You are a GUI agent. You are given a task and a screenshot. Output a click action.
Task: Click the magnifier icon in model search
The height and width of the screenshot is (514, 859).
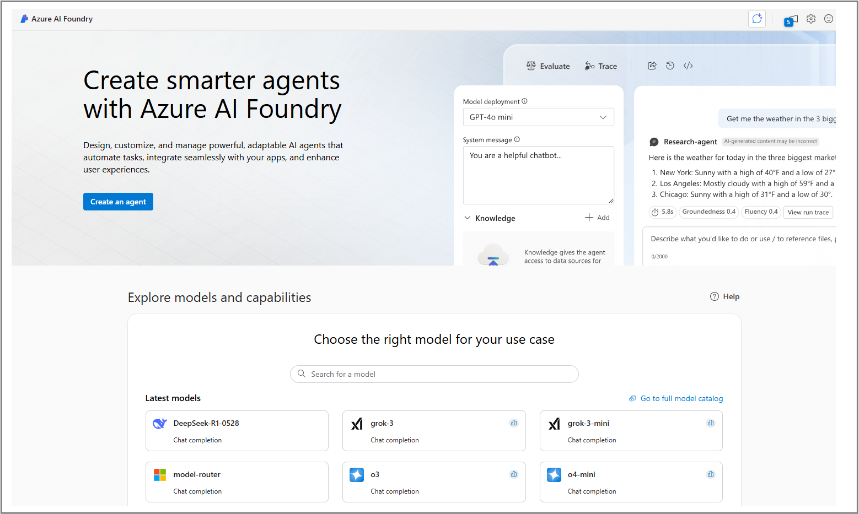[x=302, y=374]
